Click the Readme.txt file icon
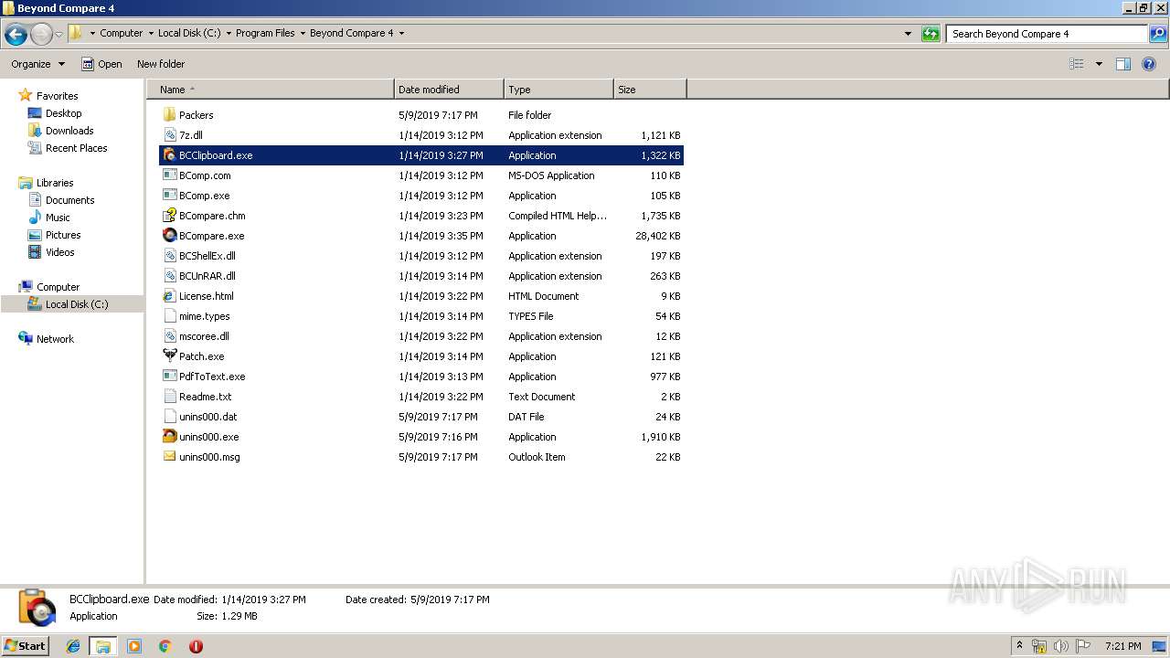Screen dimensions: 1170x658 pos(169,396)
